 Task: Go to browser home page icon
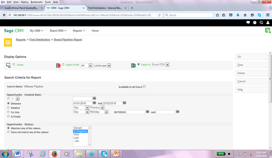(x=245, y=15)
